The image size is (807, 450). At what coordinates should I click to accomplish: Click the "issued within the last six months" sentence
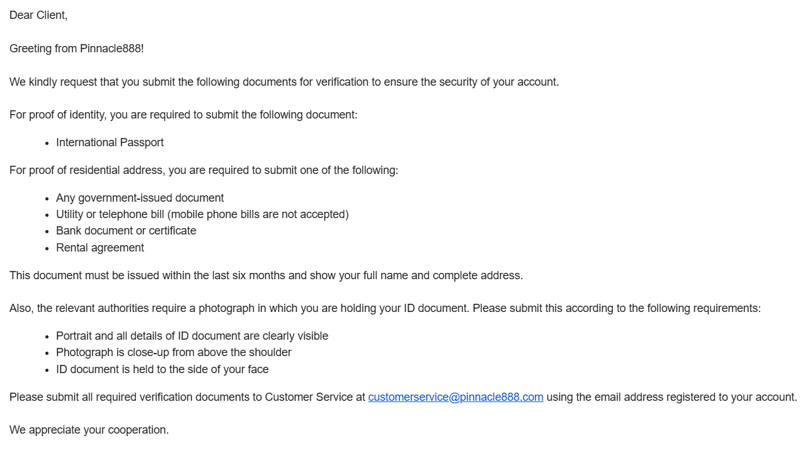tap(266, 275)
